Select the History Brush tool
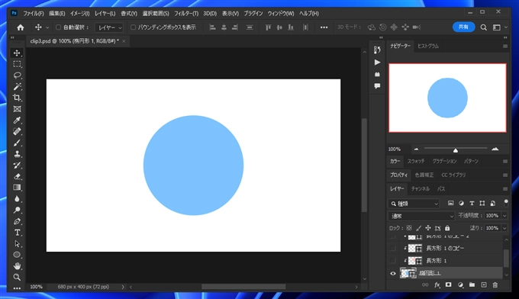Image resolution: width=519 pixels, height=299 pixels. pos(17,165)
